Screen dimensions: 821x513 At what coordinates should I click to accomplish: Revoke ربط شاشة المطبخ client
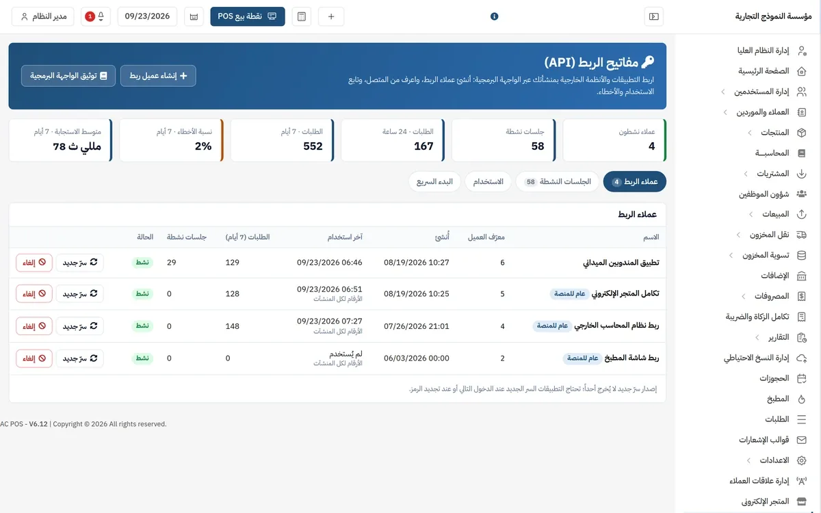click(x=34, y=358)
